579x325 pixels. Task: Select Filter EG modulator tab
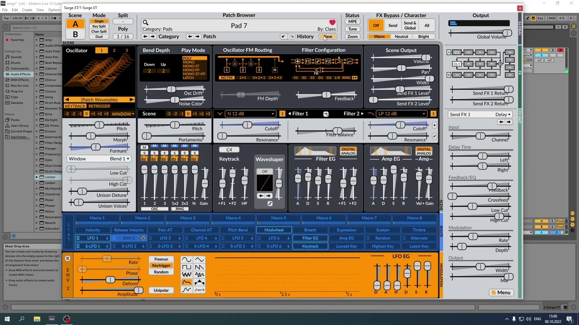tap(310, 238)
